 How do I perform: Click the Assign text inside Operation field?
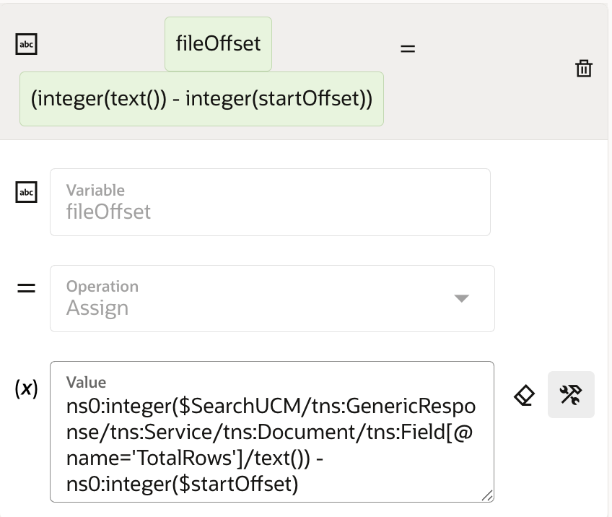(97, 307)
